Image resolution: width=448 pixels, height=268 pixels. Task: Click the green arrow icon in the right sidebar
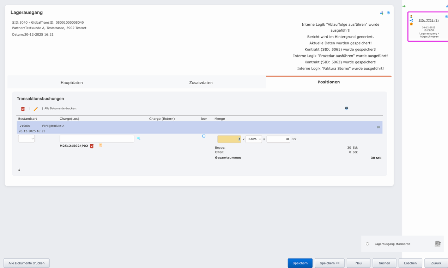pos(404,6)
